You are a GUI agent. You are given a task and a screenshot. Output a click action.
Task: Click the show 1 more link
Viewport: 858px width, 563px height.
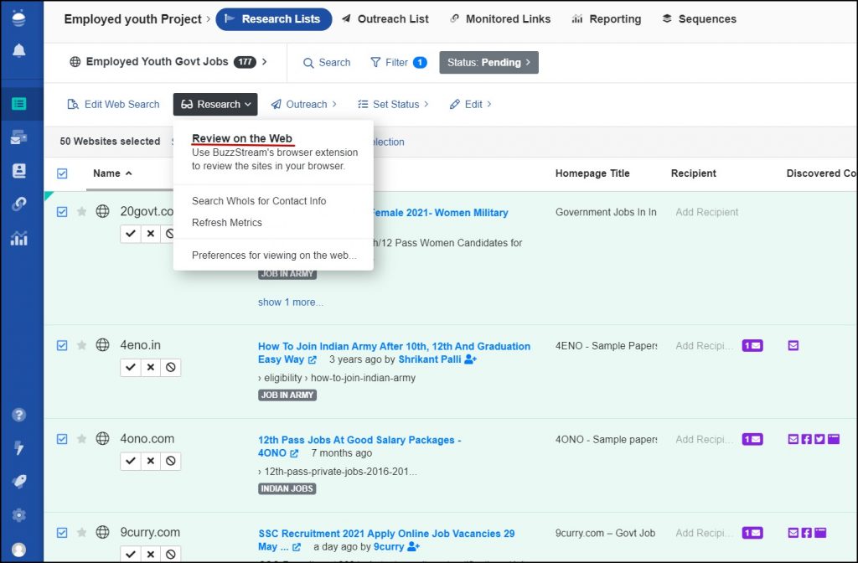[291, 302]
